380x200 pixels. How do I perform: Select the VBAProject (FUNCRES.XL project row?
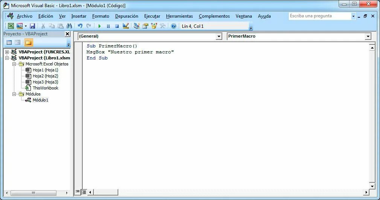(44, 52)
